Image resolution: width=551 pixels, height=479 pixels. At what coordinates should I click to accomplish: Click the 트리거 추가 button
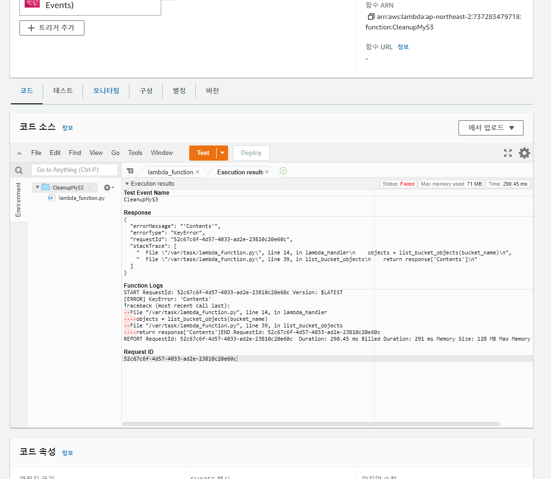pos(52,28)
